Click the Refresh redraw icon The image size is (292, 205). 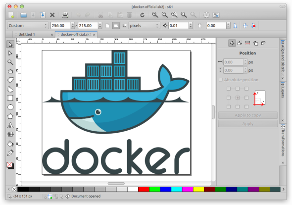point(142,15)
